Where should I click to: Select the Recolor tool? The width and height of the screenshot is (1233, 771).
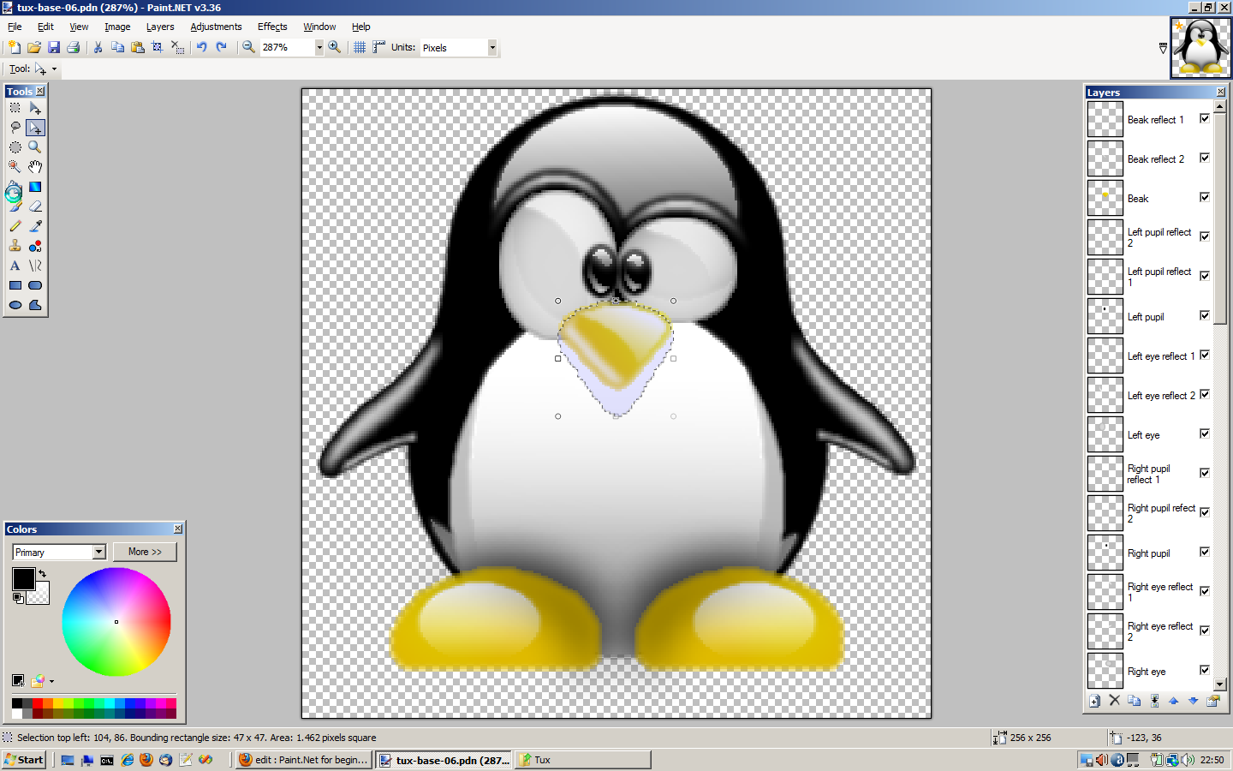pyautogui.click(x=35, y=246)
